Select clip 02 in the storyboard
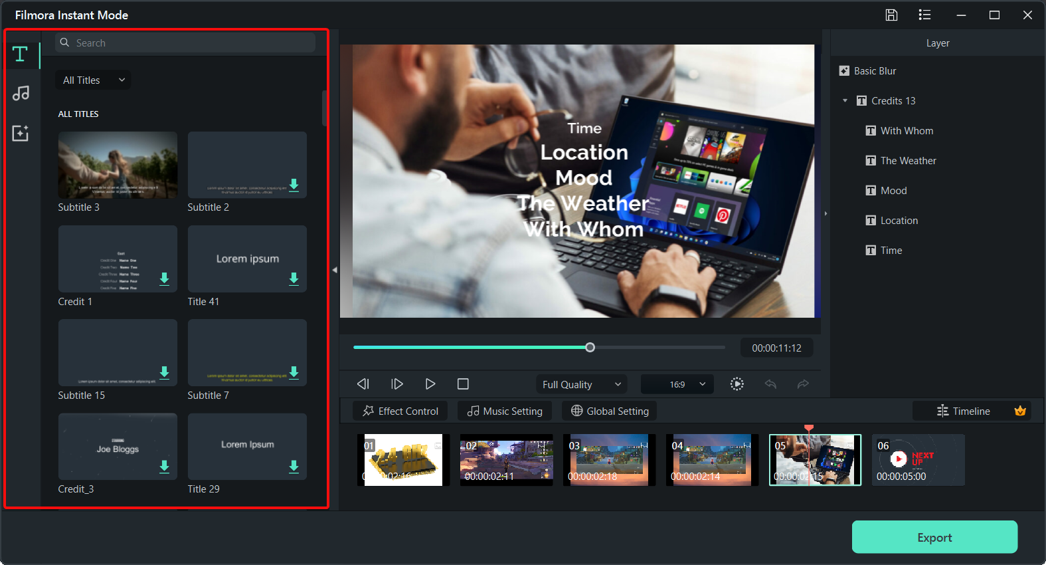1046x565 pixels. 506,460
